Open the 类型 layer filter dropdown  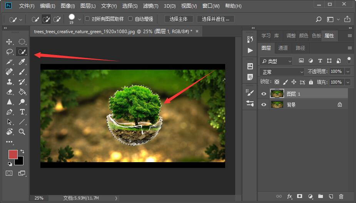point(276,61)
